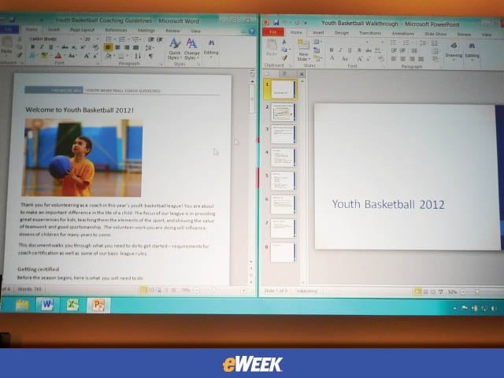This screenshot has width=504, height=378.
Task: Click PowerPoint icon on taskbar
Action: click(x=98, y=305)
